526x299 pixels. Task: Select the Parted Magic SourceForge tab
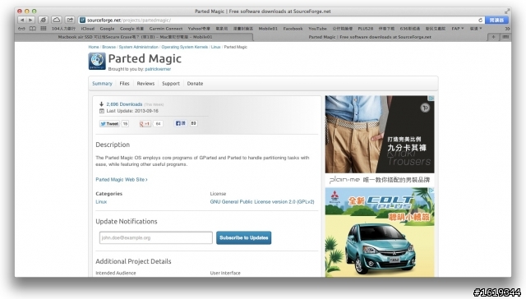[x=370, y=37]
